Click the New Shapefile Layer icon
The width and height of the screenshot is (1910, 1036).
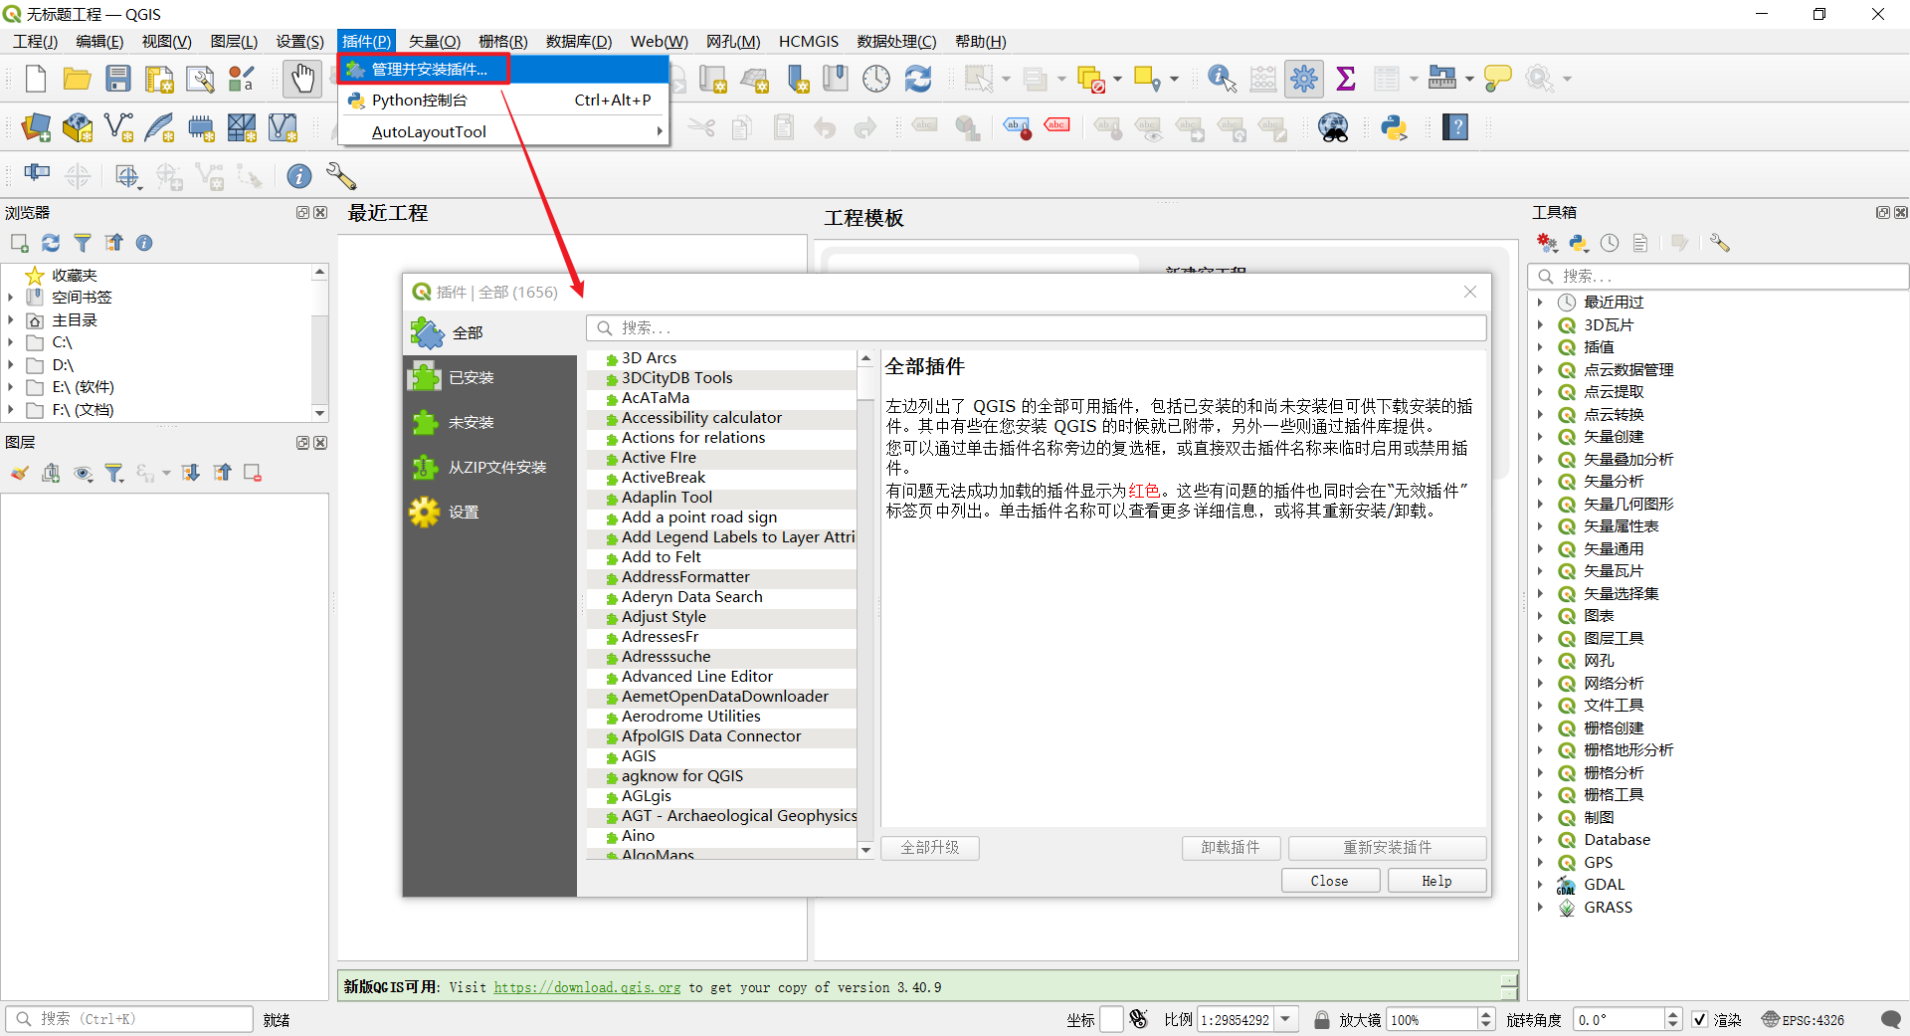[x=118, y=127]
